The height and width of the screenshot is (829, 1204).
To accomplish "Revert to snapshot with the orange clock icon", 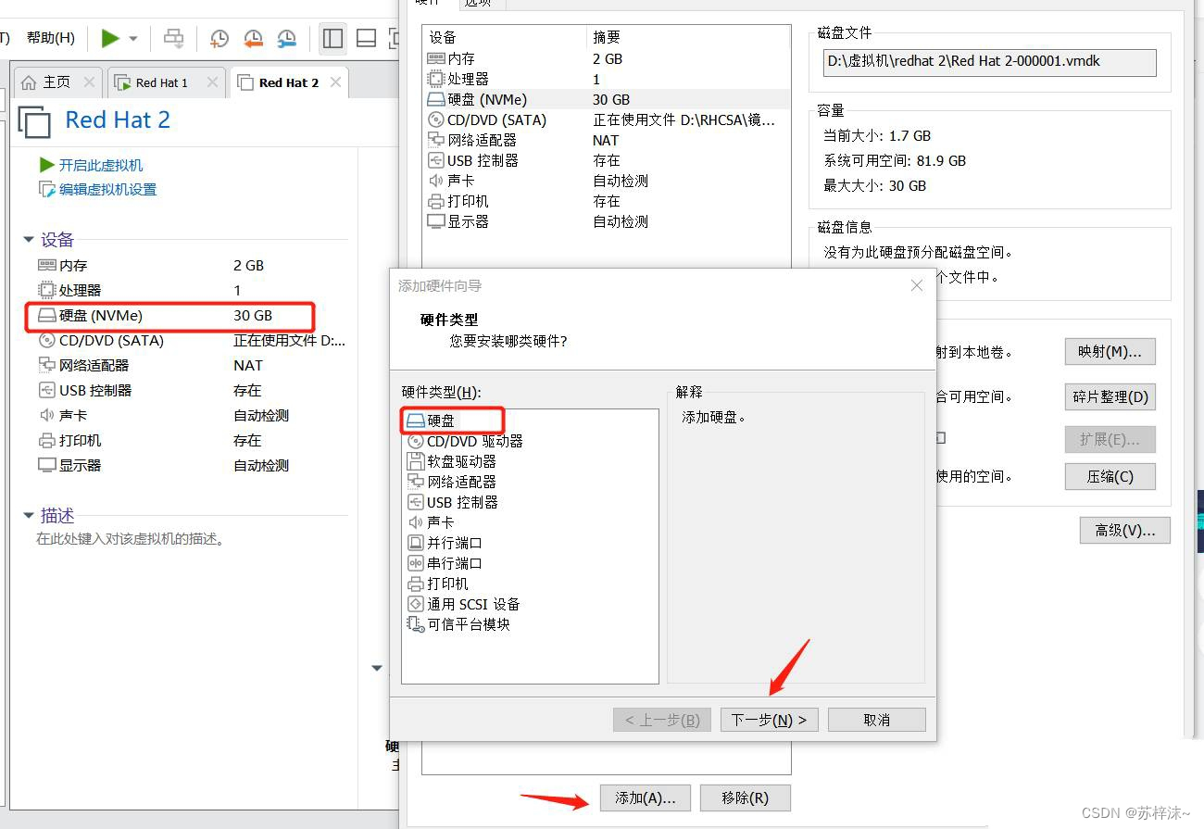I will point(252,38).
